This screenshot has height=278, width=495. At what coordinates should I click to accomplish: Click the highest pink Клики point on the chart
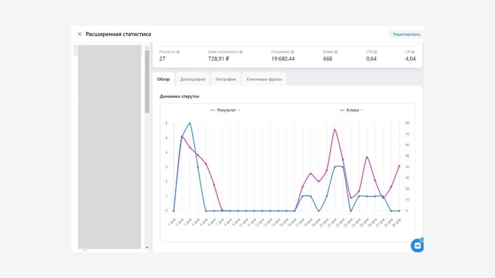pos(335,130)
